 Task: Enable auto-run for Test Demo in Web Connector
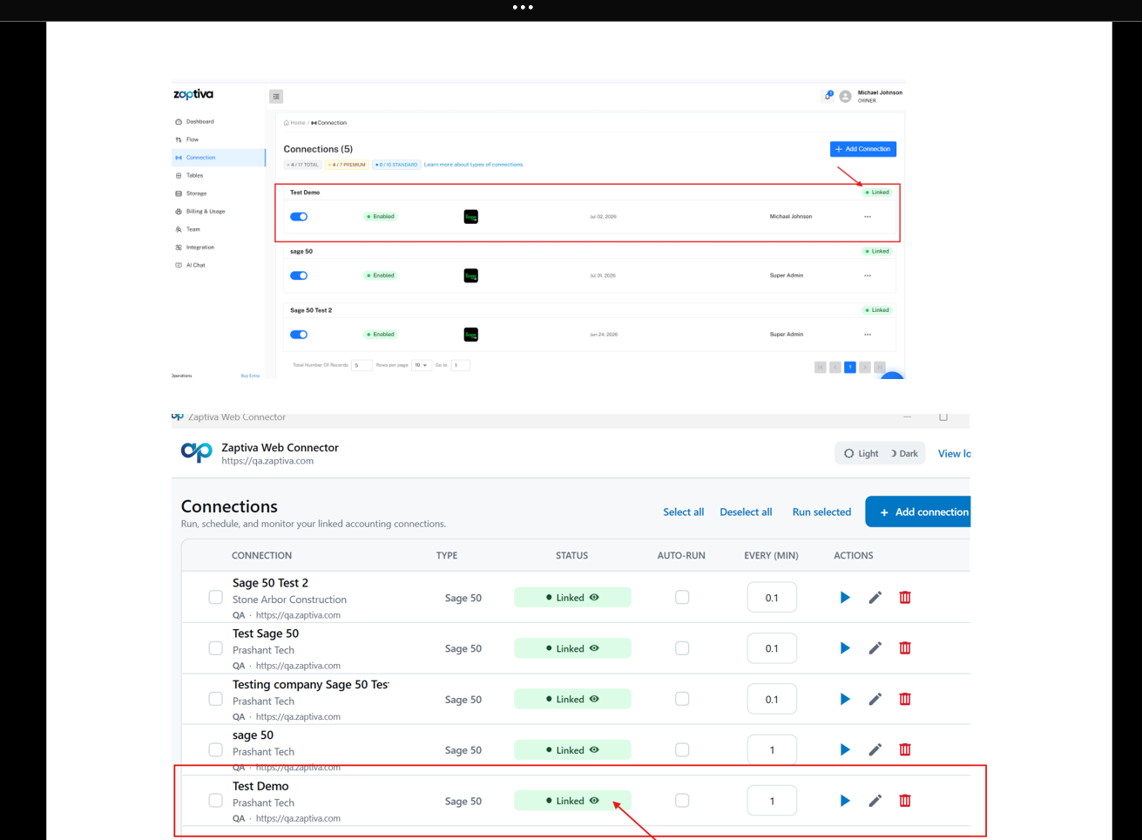(682, 801)
